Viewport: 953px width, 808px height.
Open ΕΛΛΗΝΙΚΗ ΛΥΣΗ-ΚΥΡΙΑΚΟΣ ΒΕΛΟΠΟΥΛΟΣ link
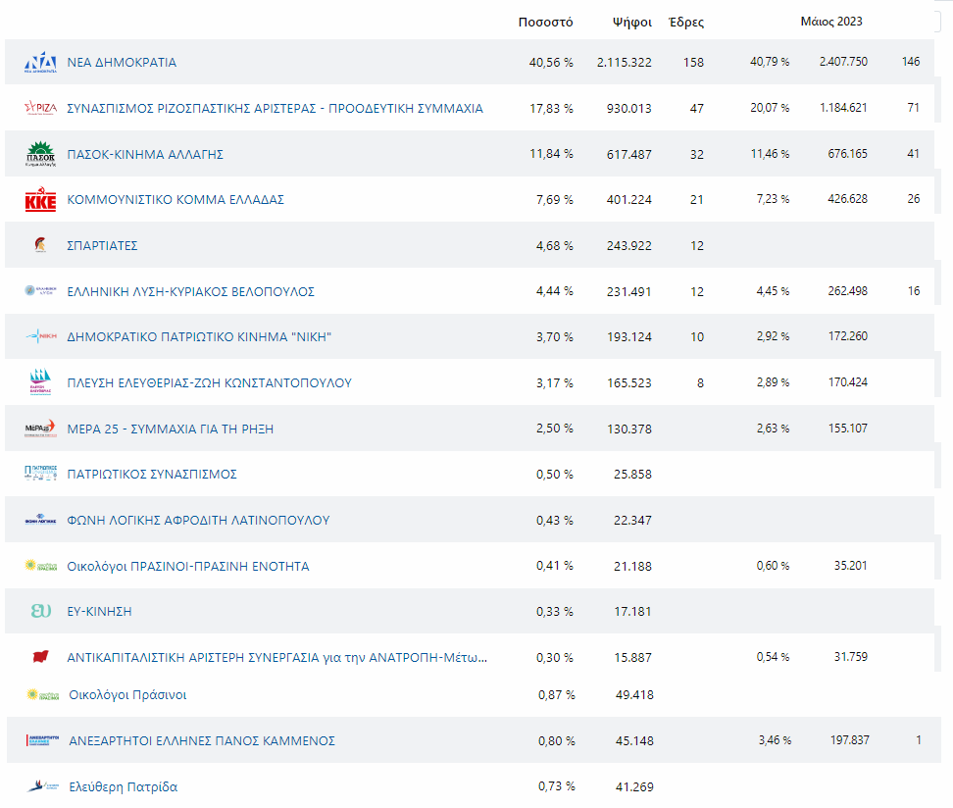coord(191,292)
